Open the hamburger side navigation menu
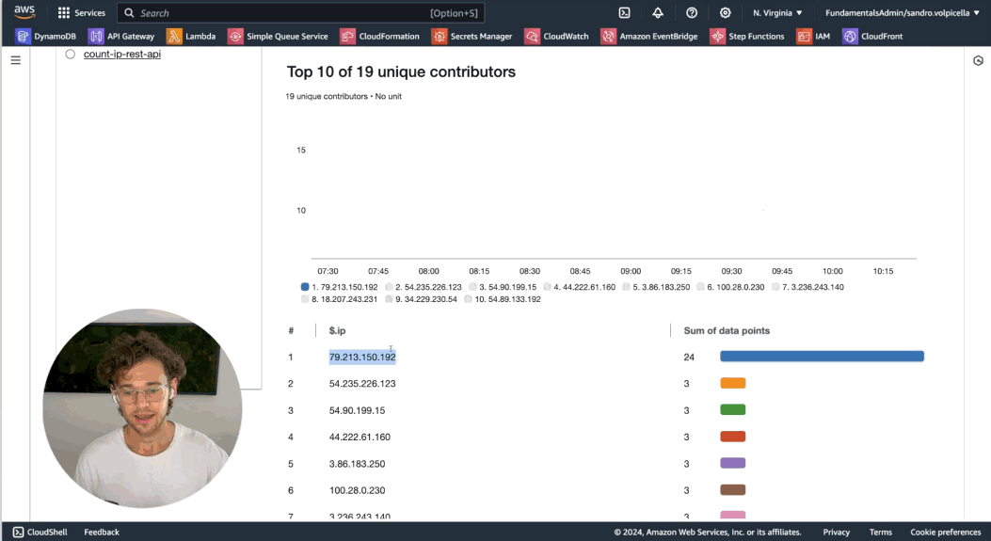This screenshot has height=541, width=991. (x=16, y=60)
